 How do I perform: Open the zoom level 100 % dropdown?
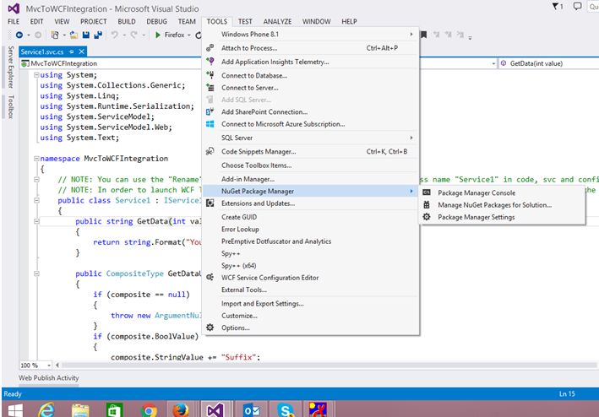click(49, 366)
